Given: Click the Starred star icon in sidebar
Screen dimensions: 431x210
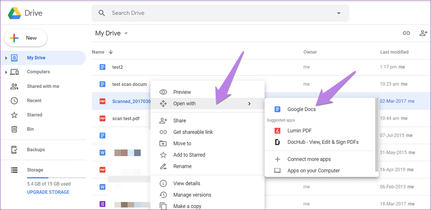Looking at the screenshot, I should pyautogui.click(x=14, y=115).
